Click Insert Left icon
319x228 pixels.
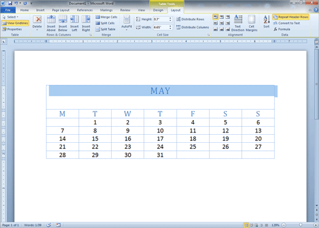point(74,23)
